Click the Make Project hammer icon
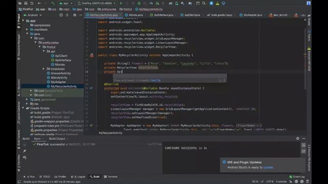This screenshot has height=184, width=328. click(x=53, y=3)
